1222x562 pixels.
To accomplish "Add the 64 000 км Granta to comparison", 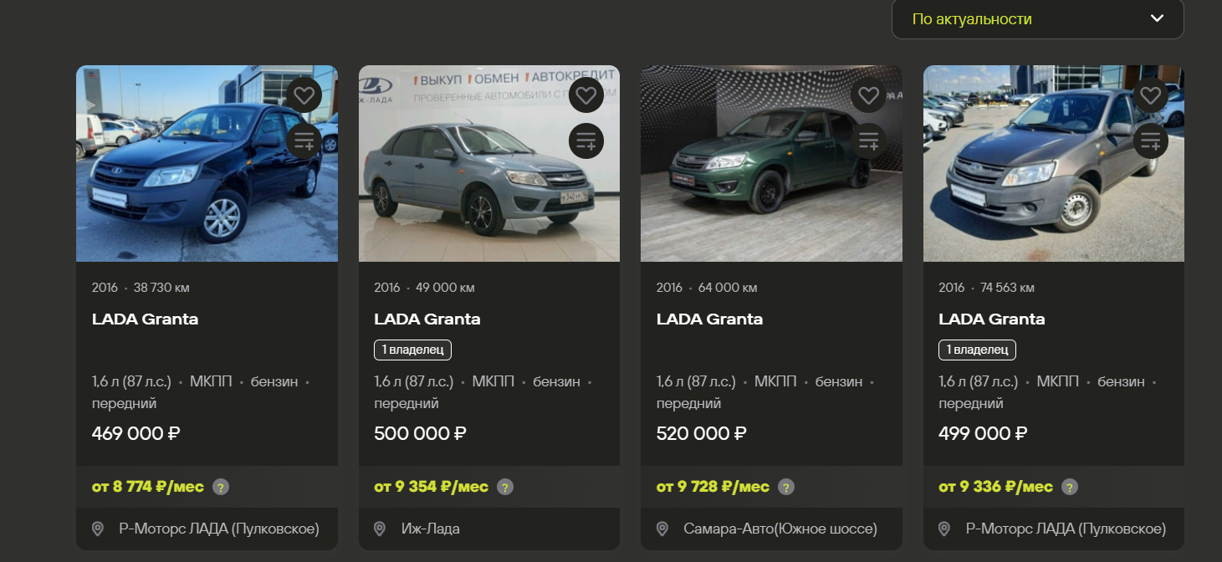I will 868,140.
